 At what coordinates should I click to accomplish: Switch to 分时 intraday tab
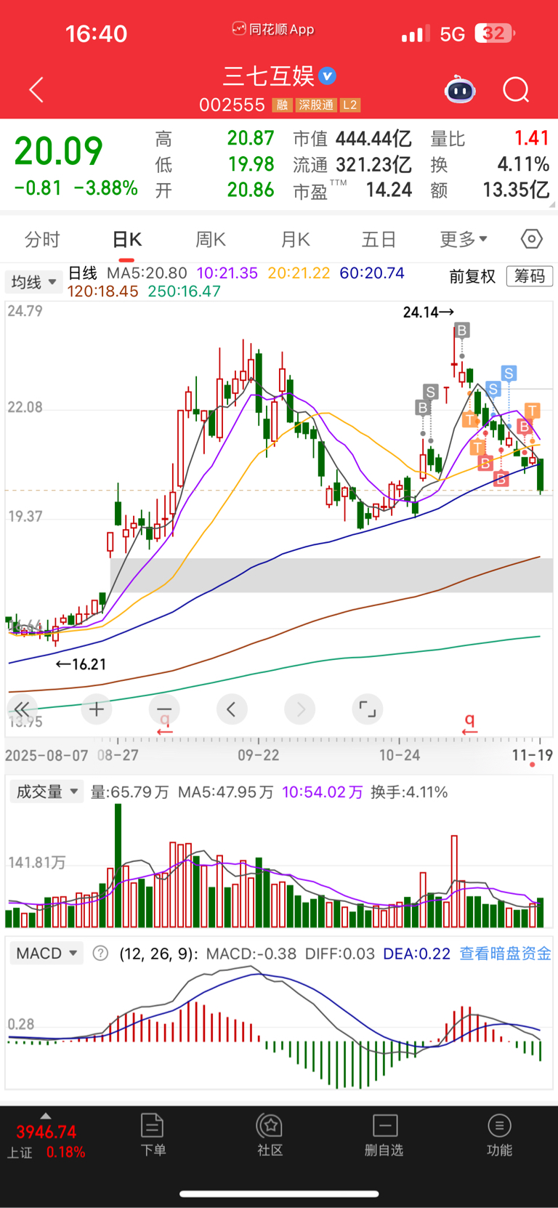(x=42, y=239)
